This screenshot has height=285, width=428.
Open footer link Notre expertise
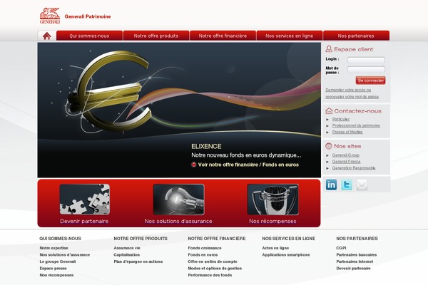[53, 248]
